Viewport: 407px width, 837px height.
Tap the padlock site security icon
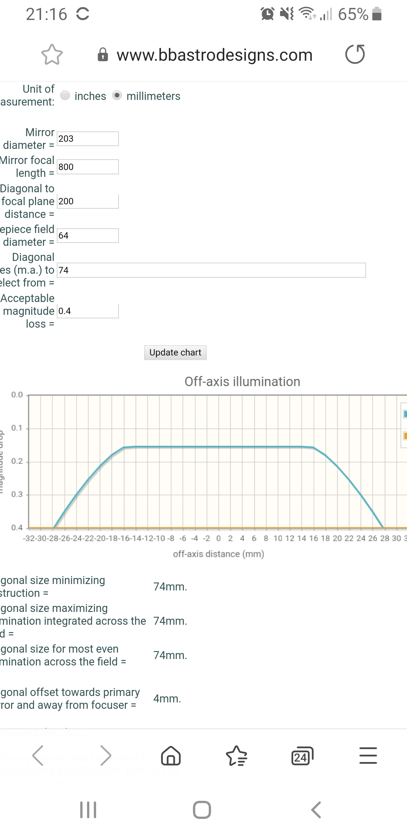[103, 55]
